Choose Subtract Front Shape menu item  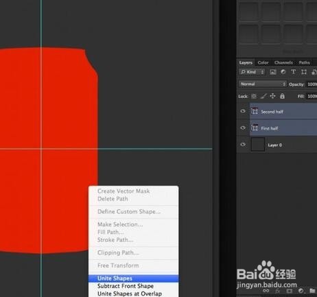pos(134,286)
